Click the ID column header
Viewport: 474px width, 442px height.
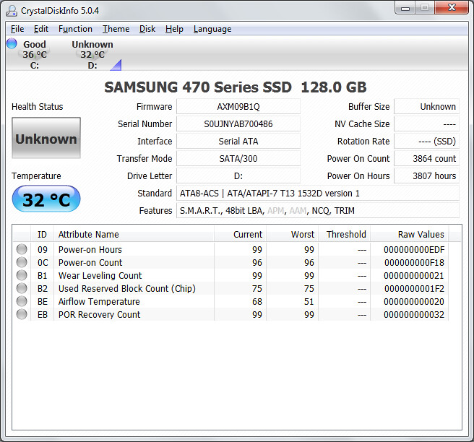[43, 235]
